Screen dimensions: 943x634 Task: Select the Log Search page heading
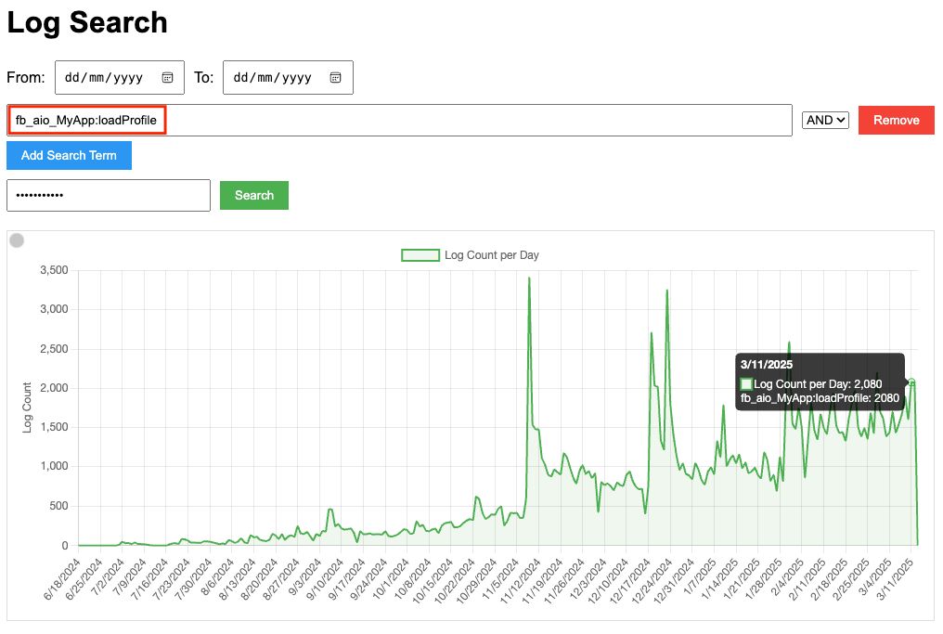point(87,23)
